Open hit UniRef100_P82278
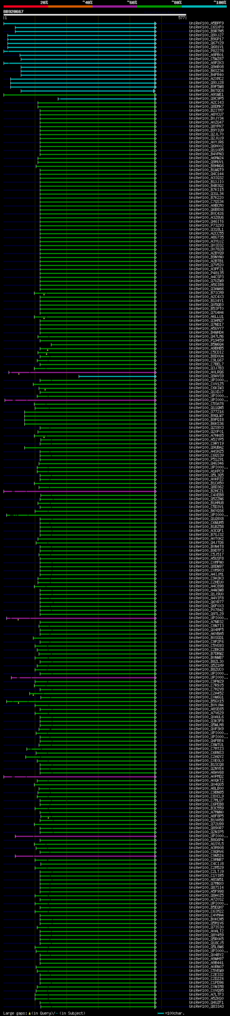This screenshot has width=230, height=1016. 206,51
